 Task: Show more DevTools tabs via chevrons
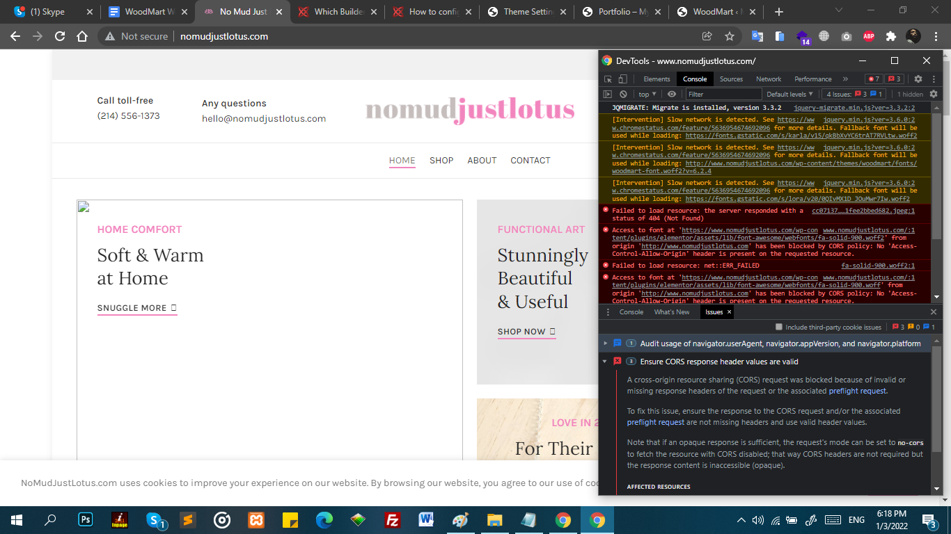tap(845, 79)
